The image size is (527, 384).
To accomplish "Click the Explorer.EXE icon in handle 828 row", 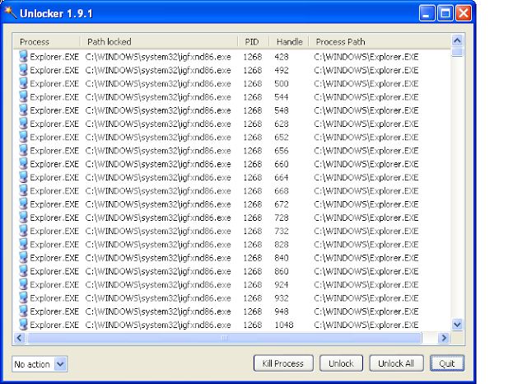I will [23, 245].
